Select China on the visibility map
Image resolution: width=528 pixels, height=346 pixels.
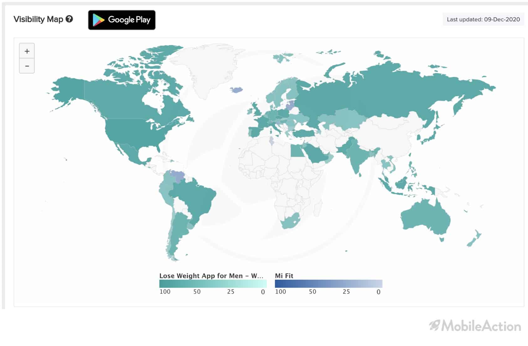point(388,135)
